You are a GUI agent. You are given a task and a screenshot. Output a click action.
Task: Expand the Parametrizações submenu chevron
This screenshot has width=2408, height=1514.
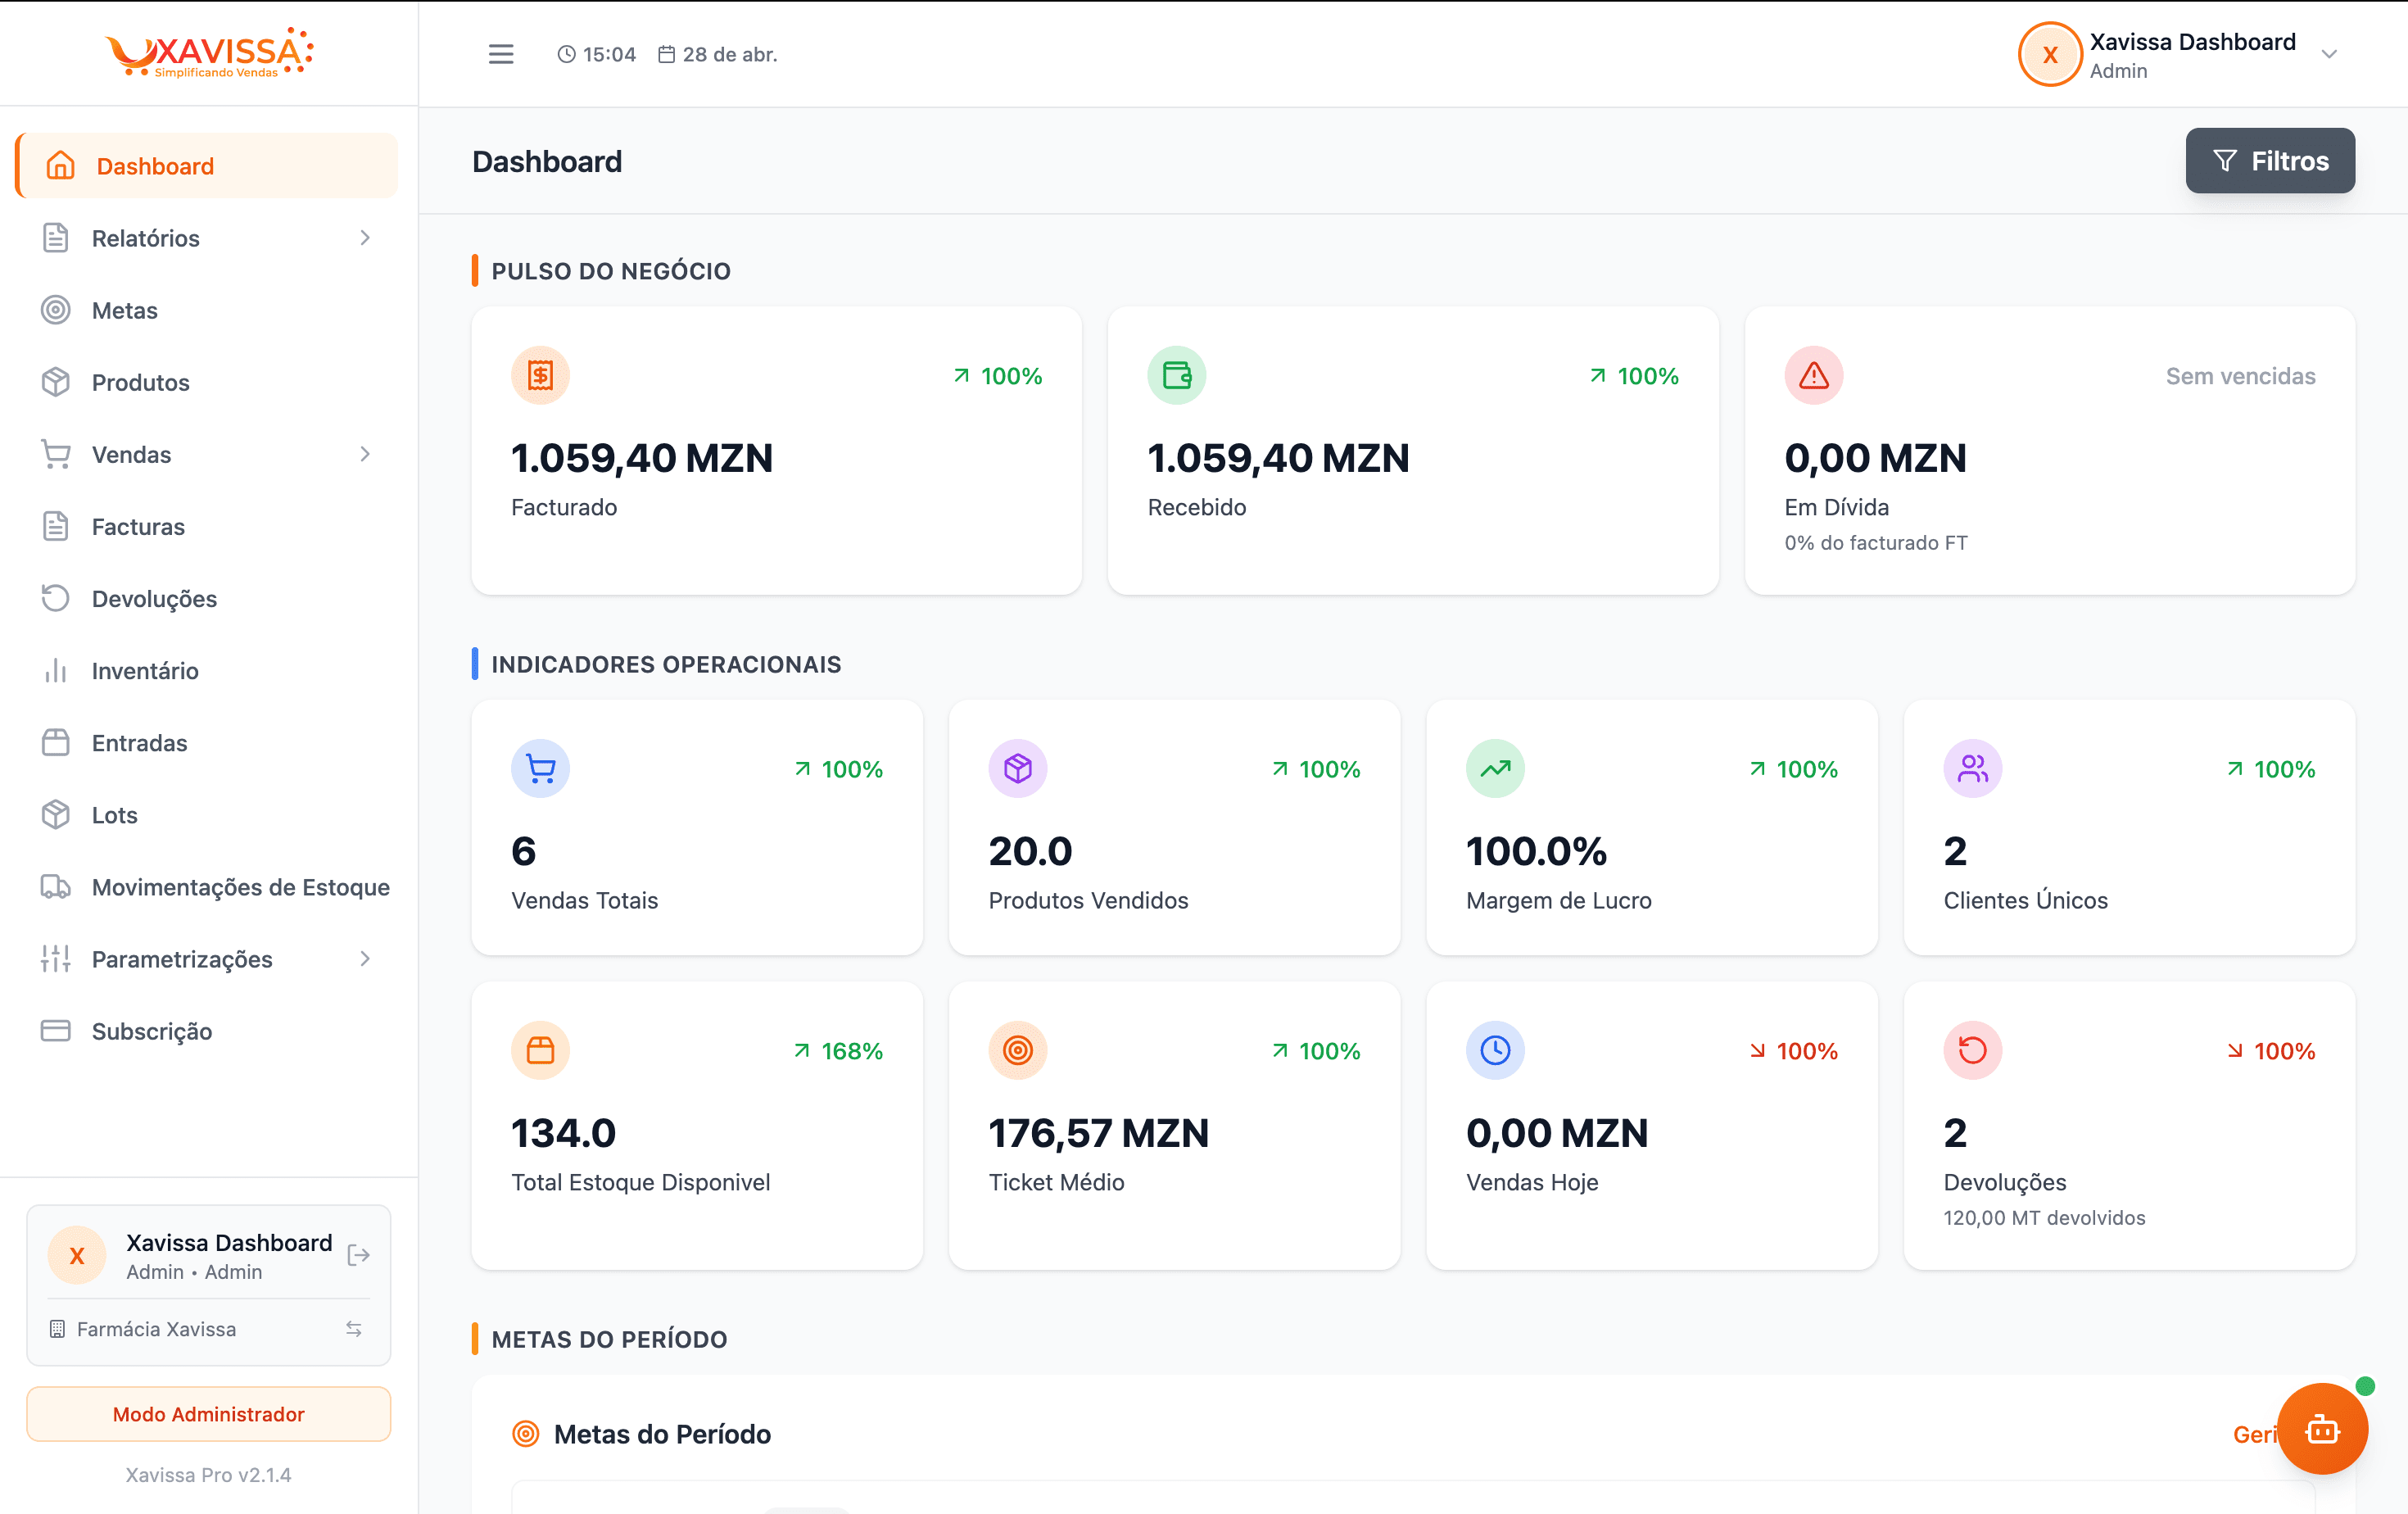pyautogui.click(x=365, y=959)
